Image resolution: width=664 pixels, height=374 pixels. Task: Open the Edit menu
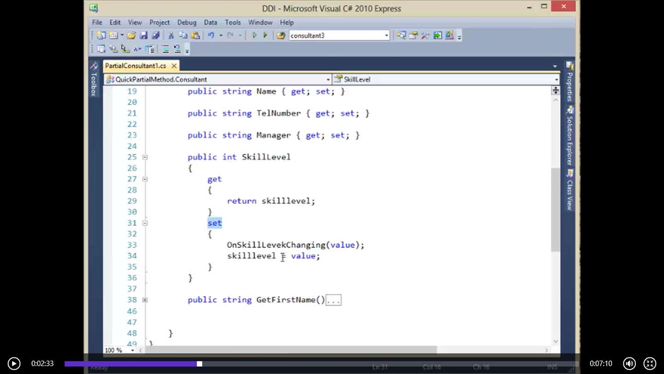[x=115, y=22]
